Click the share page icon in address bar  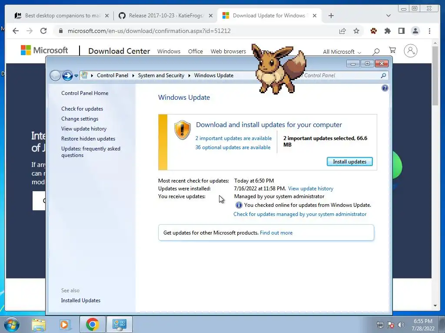[x=342, y=31]
